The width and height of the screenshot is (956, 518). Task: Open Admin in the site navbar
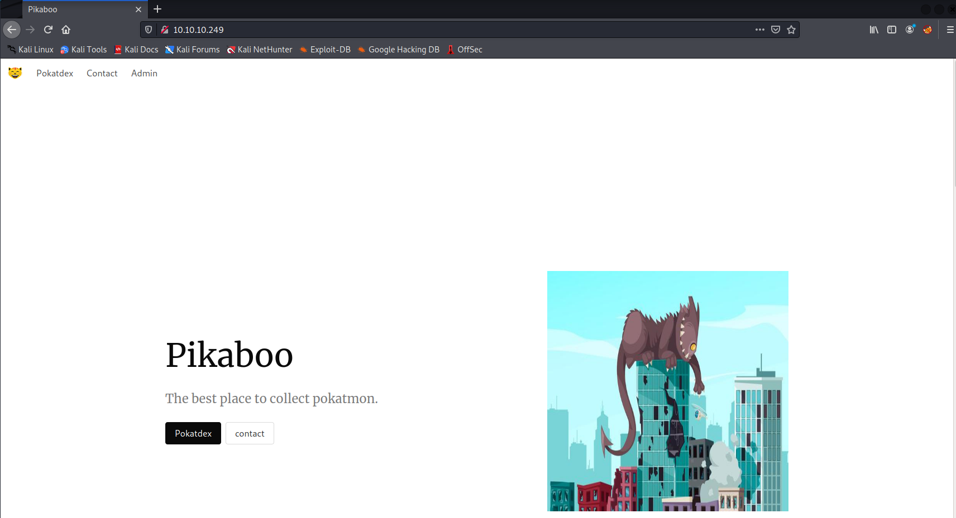[144, 73]
